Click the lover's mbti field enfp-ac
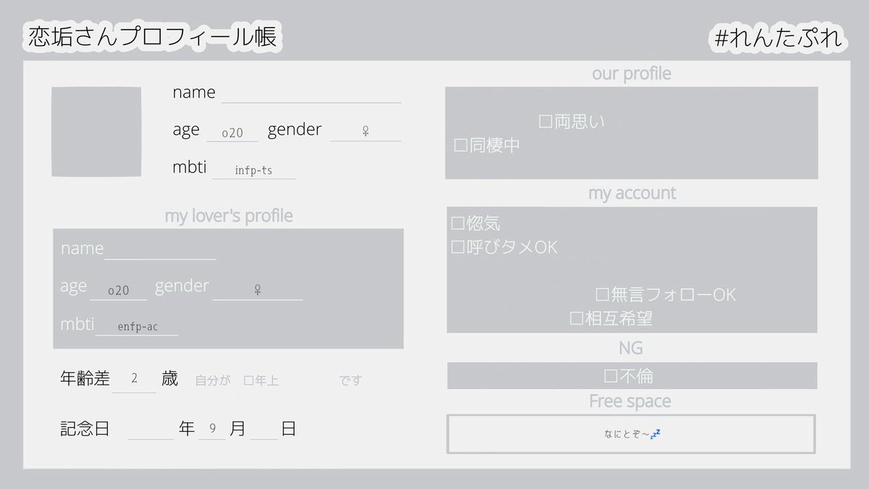The width and height of the screenshot is (869, 489). click(137, 327)
